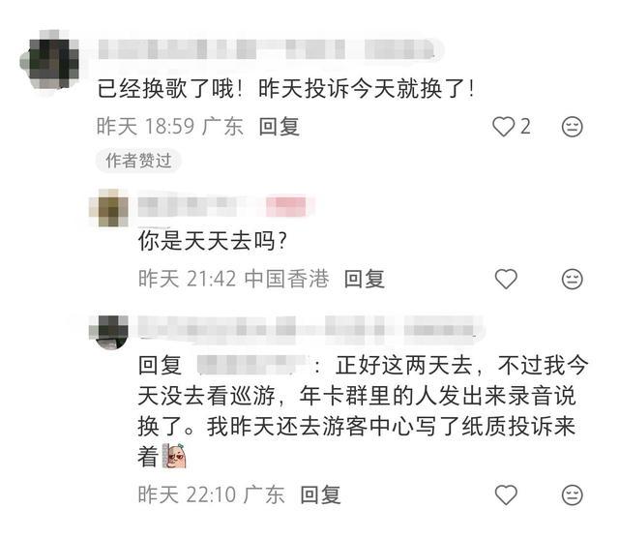
Task: Open second commenter's small avatar
Action: (108, 208)
